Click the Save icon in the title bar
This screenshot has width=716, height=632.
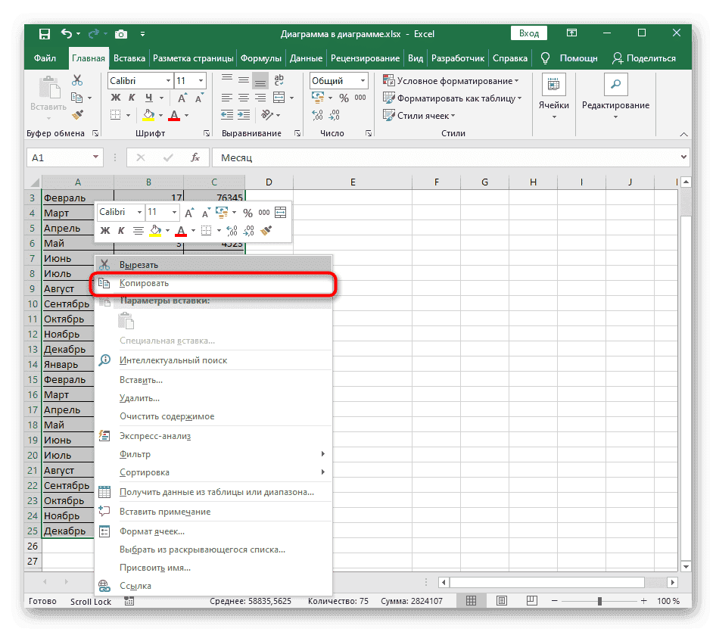[x=45, y=34]
